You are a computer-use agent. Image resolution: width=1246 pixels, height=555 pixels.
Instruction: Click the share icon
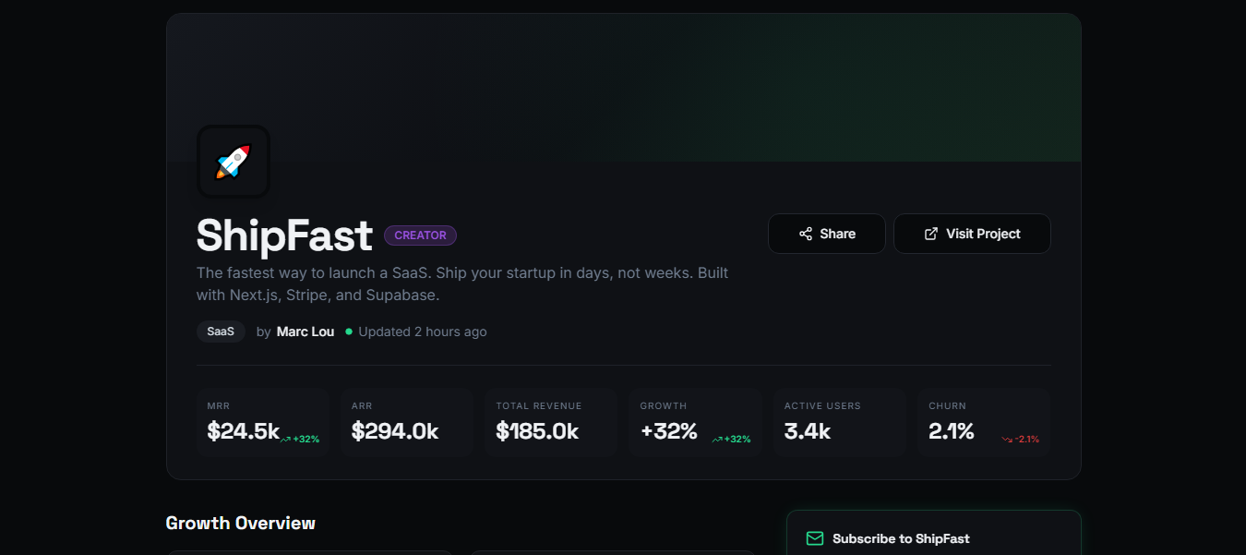coord(806,234)
